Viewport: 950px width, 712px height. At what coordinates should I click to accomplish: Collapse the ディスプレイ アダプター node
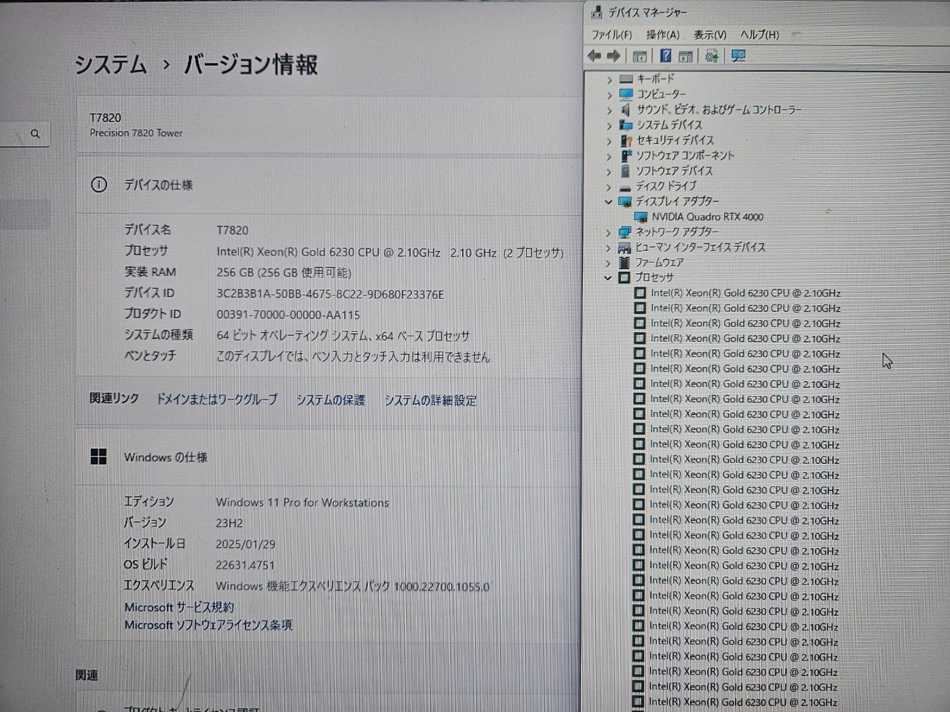(x=609, y=202)
